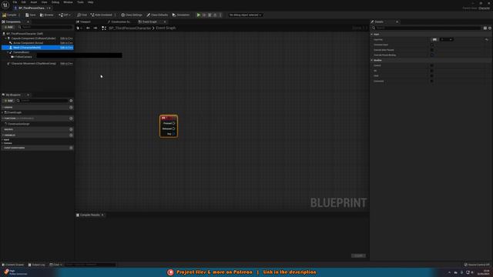
Task: Select the Arrow Component row
Action: pos(28,43)
